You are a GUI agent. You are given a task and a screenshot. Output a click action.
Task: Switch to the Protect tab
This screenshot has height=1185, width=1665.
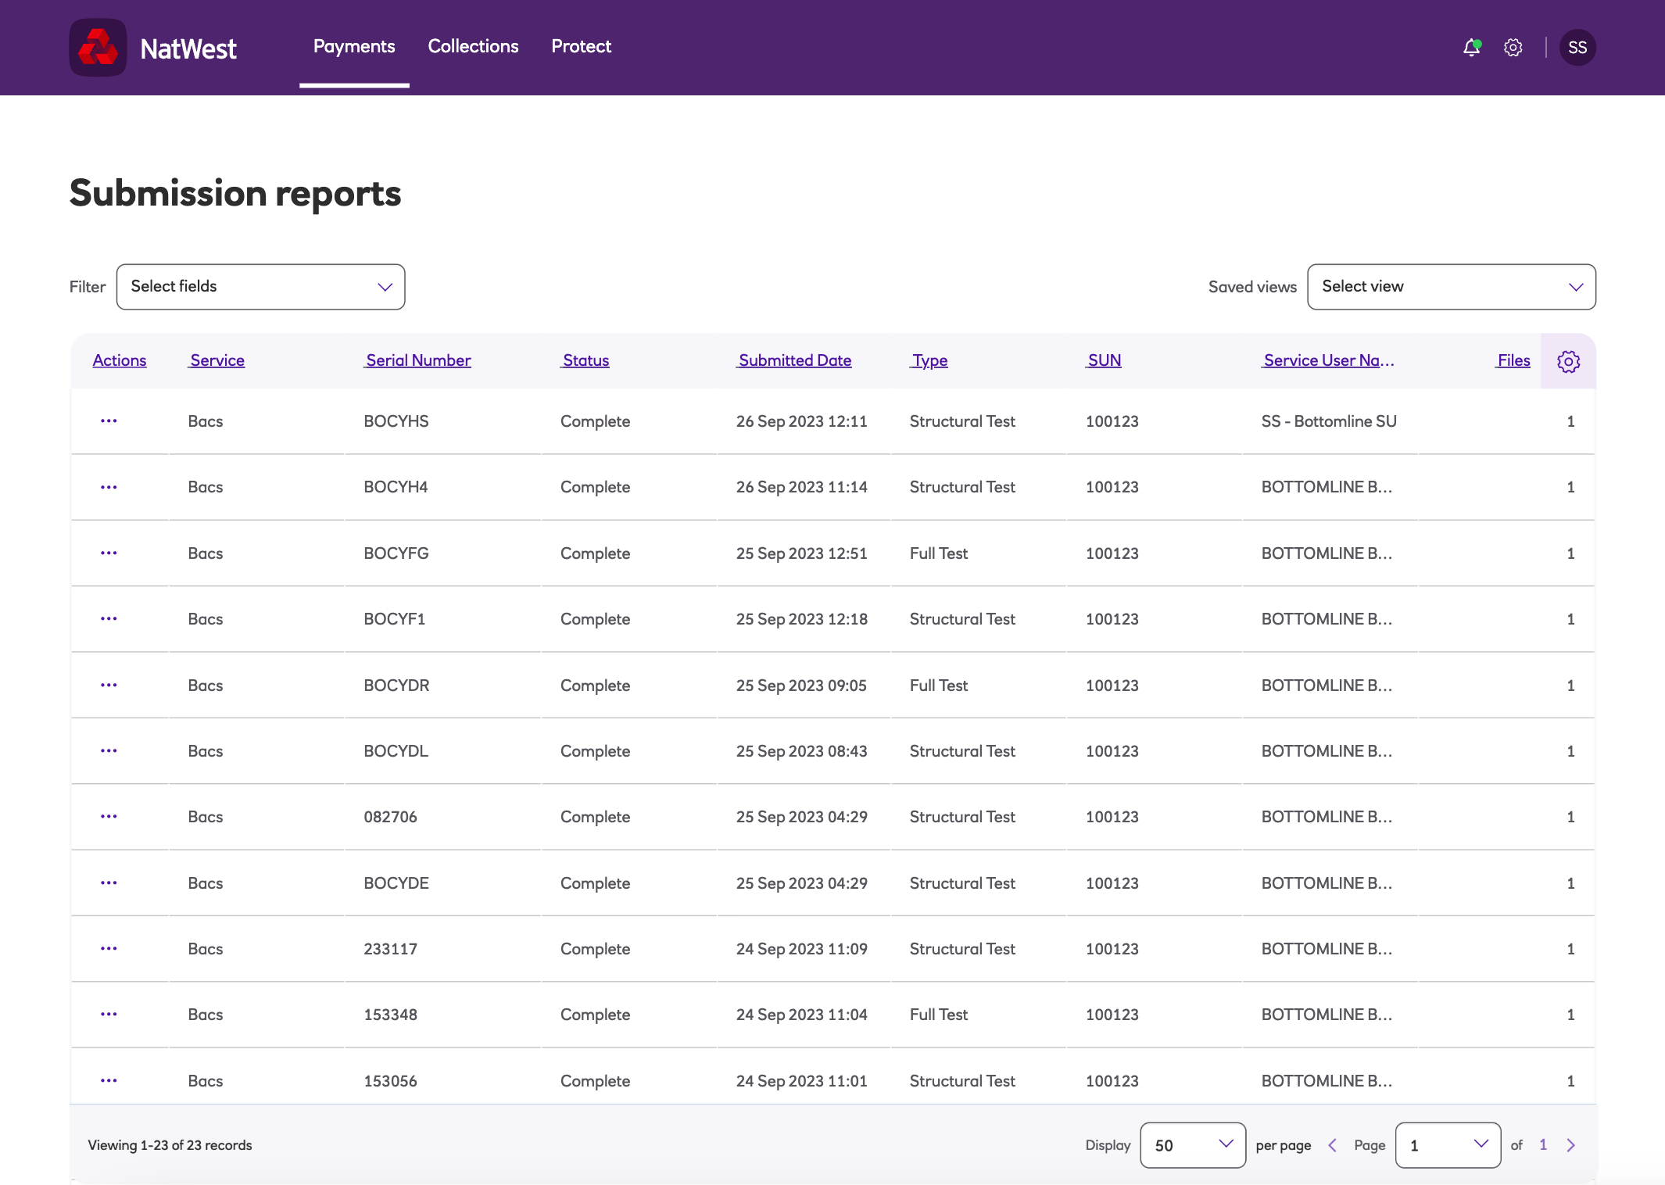pos(581,47)
